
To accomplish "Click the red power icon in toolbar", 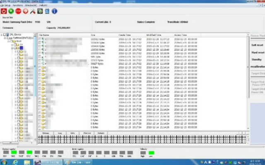I will coord(4,11).
